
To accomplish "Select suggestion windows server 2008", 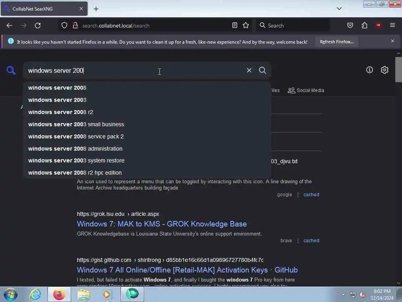I will (x=147, y=88).
